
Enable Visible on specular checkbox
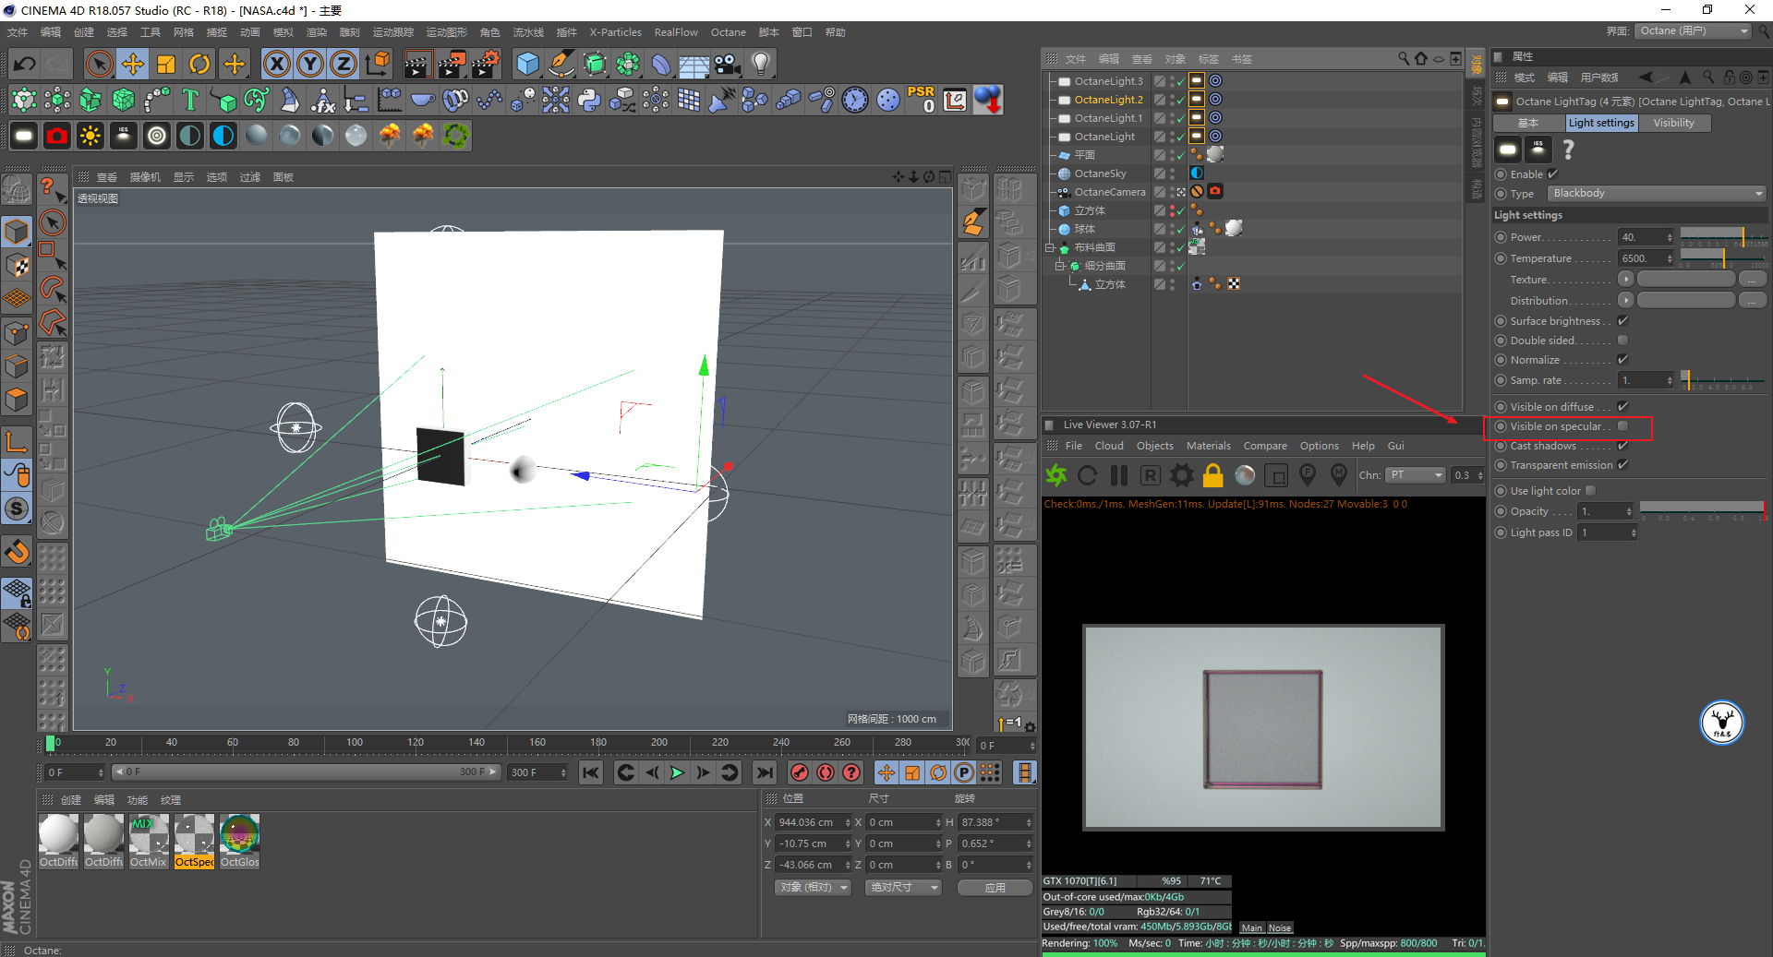tap(1622, 426)
